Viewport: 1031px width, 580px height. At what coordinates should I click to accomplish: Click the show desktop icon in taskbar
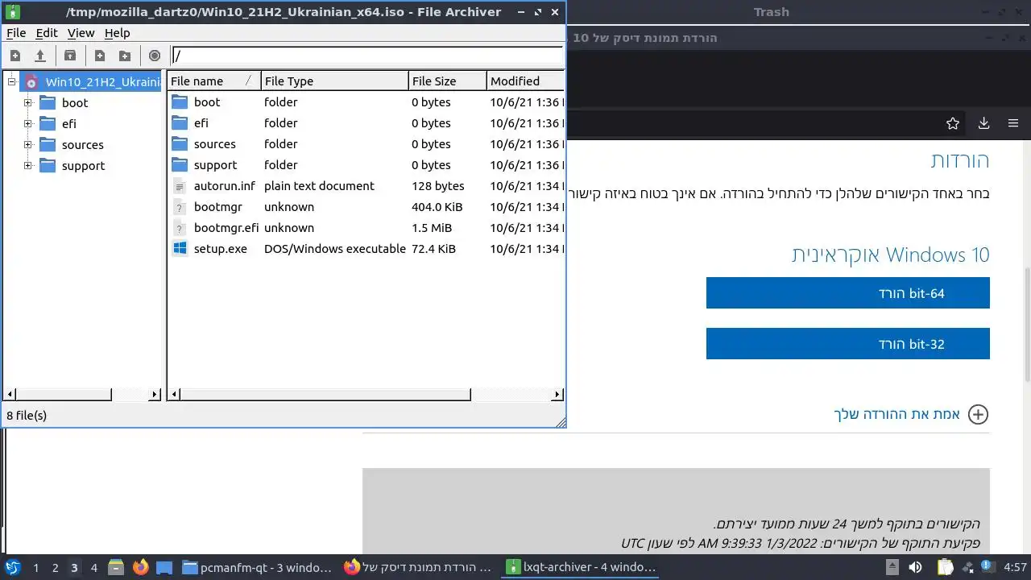164,568
